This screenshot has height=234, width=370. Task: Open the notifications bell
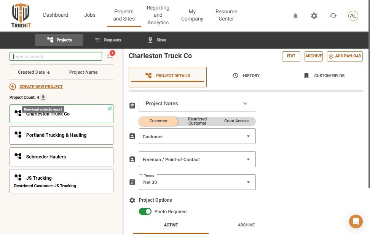295,16
